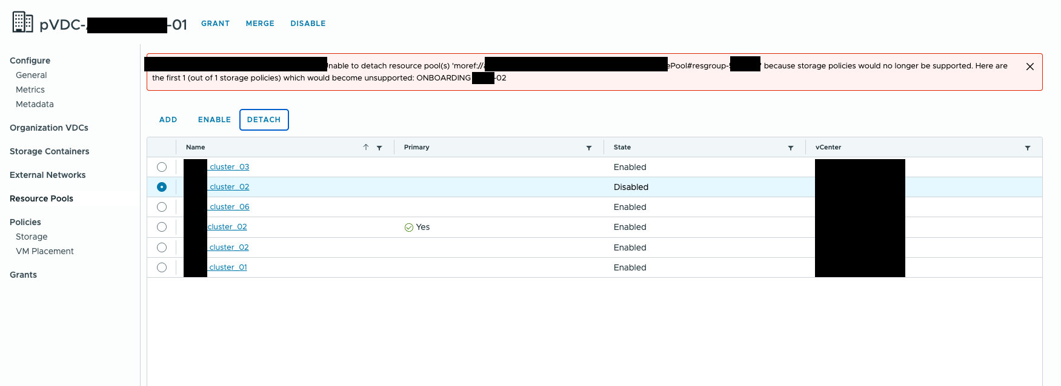Open the State column filter icon
The height and width of the screenshot is (386, 1061).
[791, 148]
